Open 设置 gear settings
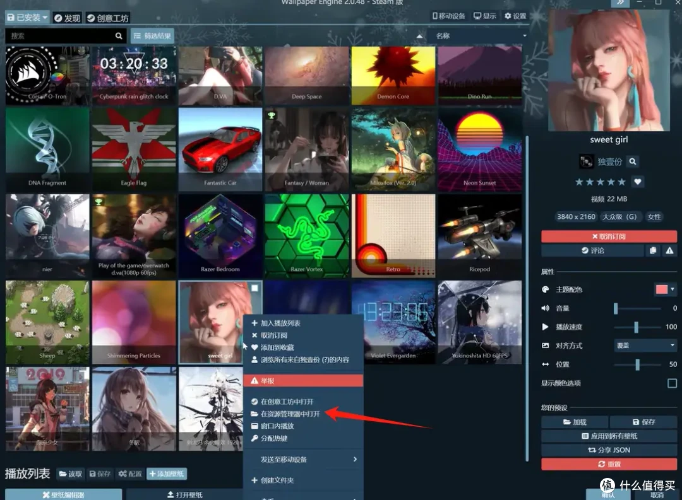This screenshot has height=500, width=682. 515,16
